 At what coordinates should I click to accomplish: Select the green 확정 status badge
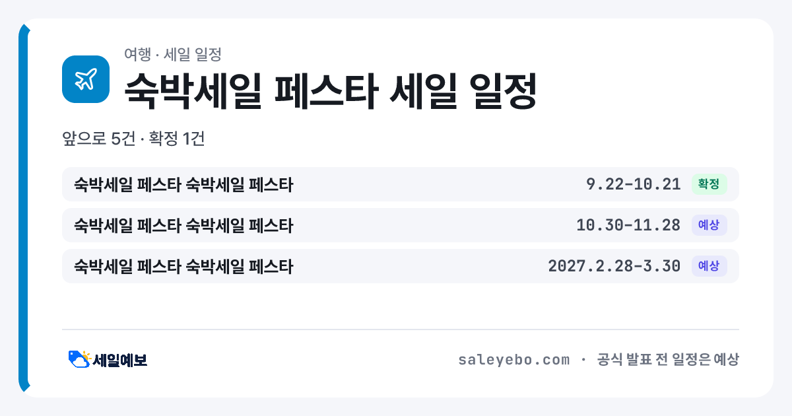pyautogui.click(x=709, y=184)
